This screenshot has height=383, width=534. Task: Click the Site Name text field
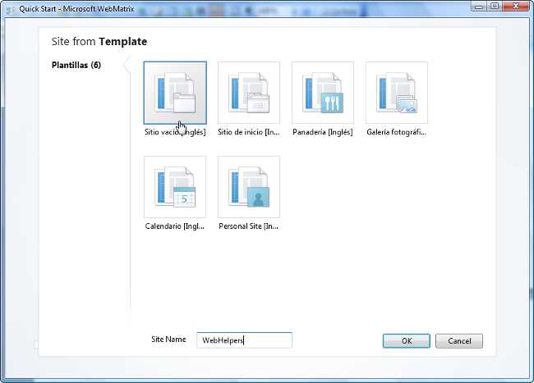click(244, 340)
